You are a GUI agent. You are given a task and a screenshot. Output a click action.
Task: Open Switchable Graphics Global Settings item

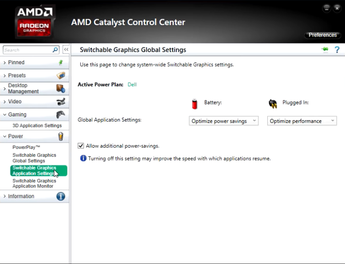34,158
